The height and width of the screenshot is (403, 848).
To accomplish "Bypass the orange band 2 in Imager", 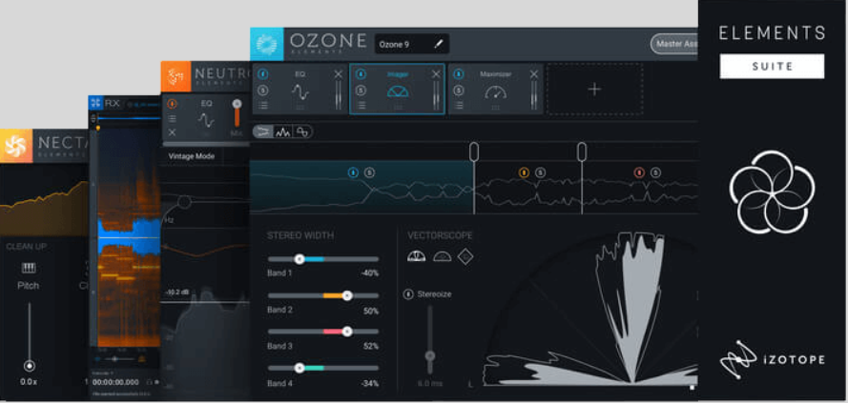I will [x=524, y=172].
